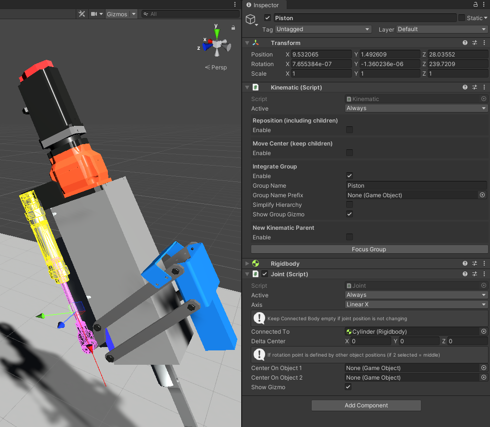The image size is (490, 427).
Task: Open the Tag dropdown showing Untagged
Action: [323, 29]
